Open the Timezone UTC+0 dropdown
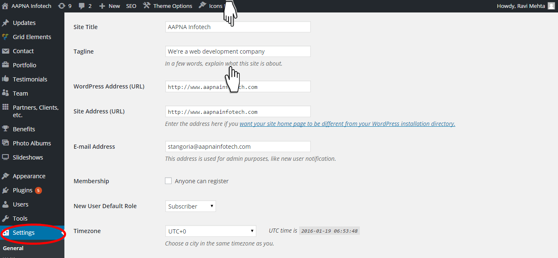 [211, 231]
